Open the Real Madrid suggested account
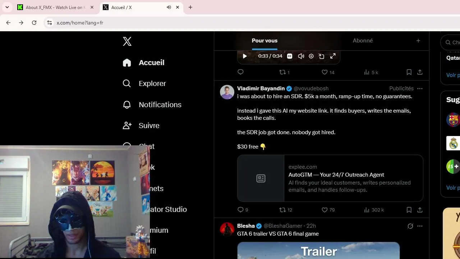Screen dimensions: 460x259 tap(453, 143)
